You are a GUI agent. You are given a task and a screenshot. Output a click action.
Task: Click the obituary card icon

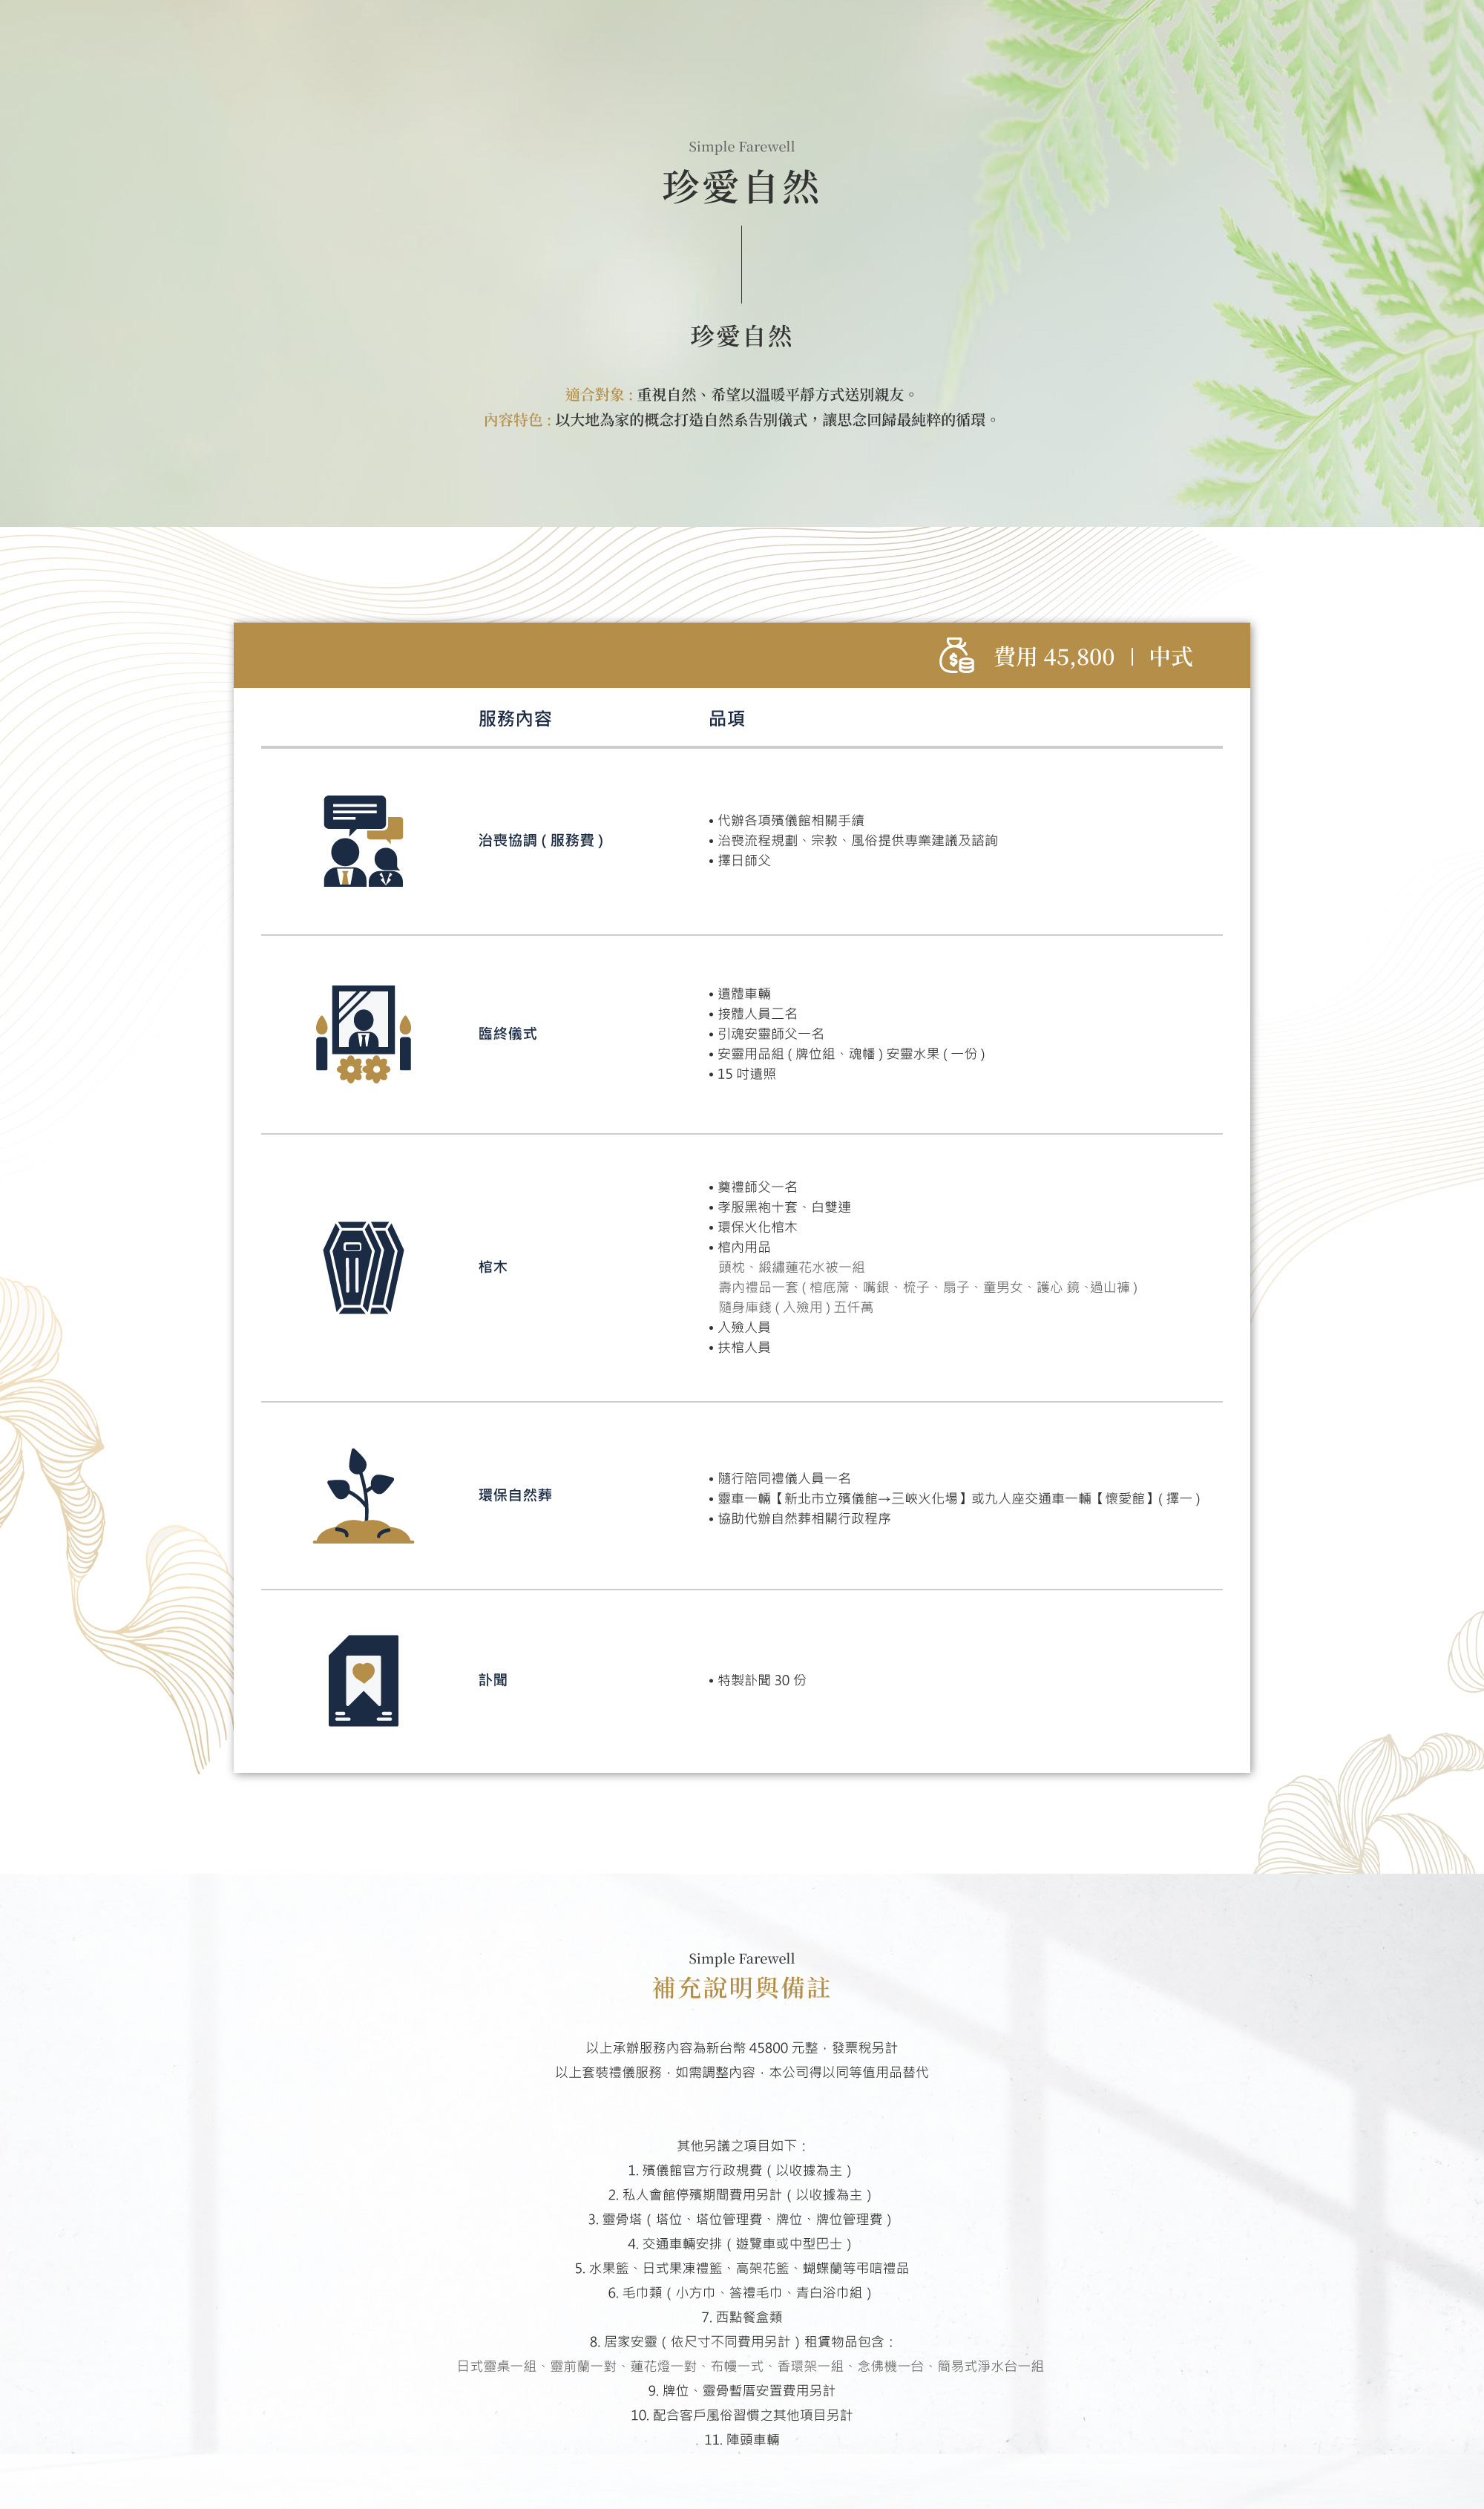point(363,1681)
